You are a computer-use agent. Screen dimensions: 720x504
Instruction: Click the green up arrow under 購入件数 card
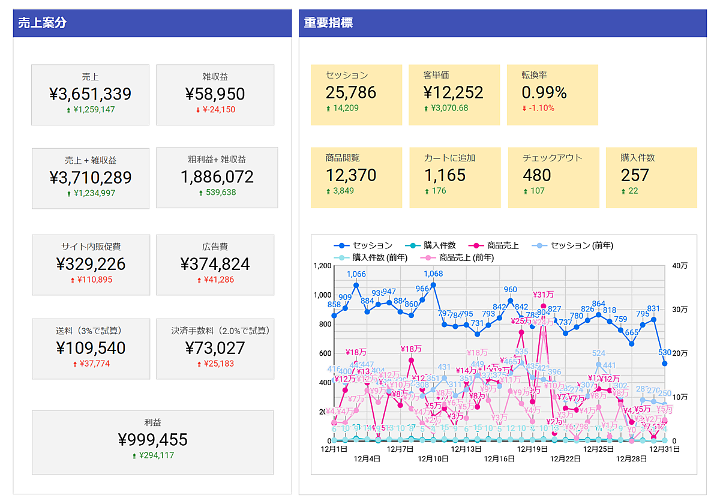click(623, 191)
